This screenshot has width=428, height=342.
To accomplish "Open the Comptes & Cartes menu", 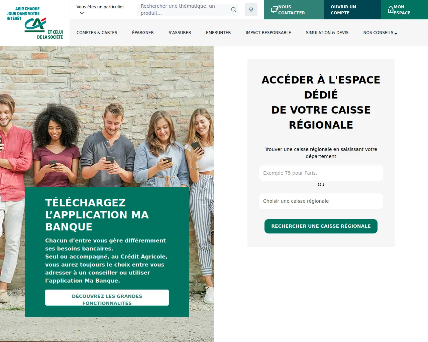I will click(97, 33).
